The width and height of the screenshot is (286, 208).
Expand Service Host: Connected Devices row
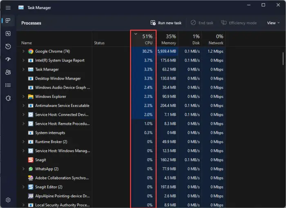pyautogui.click(x=23, y=115)
